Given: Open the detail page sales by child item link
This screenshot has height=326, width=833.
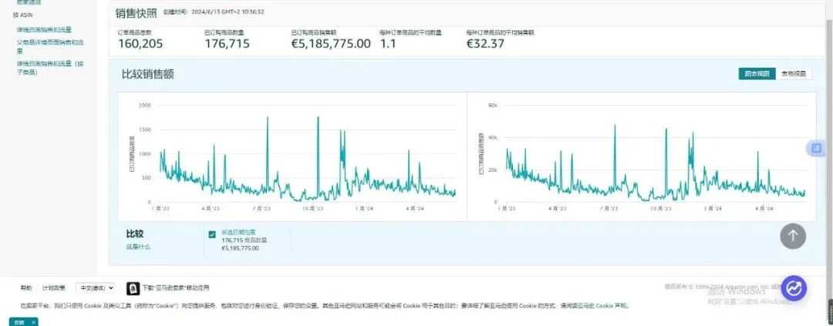Looking at the screenshot, I should click(50, 67).
